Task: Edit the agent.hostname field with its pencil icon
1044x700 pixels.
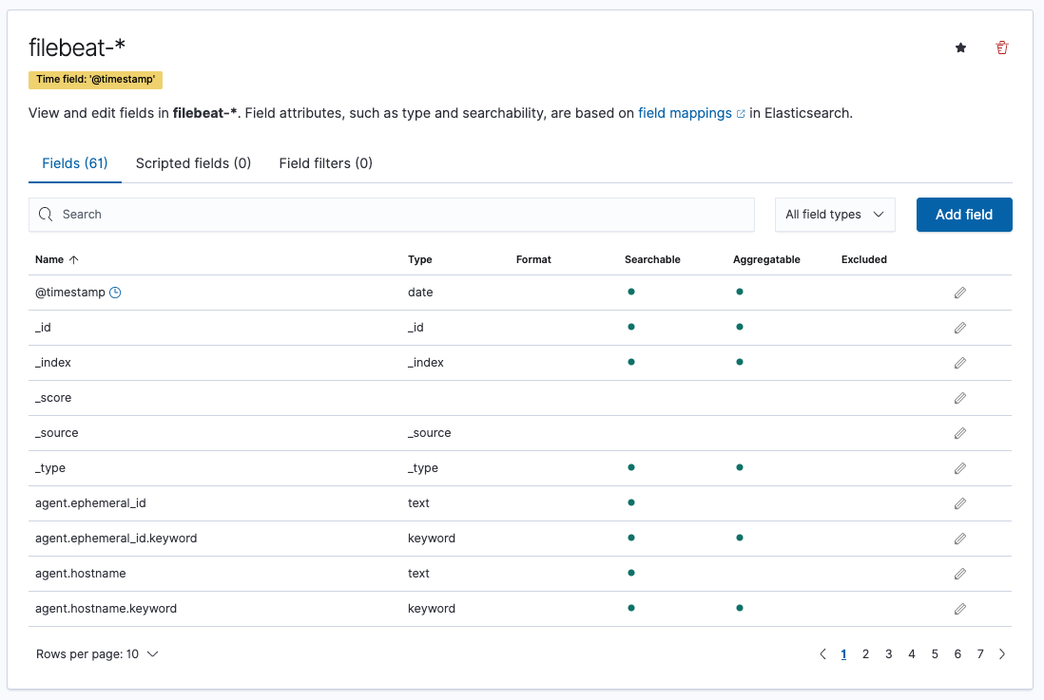Action: [959, 573]
